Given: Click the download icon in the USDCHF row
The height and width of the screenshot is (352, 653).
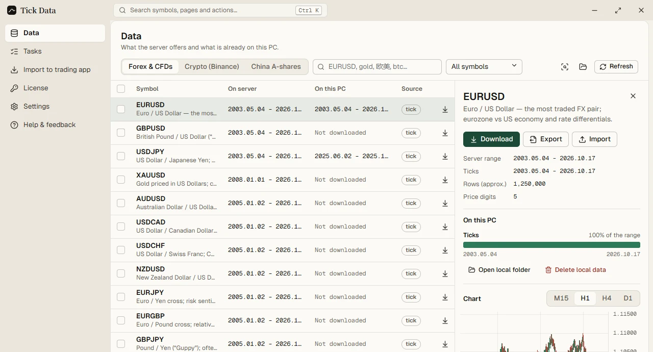Looking at the screenshot, I should pyautogui.click(x=445, y=250).
